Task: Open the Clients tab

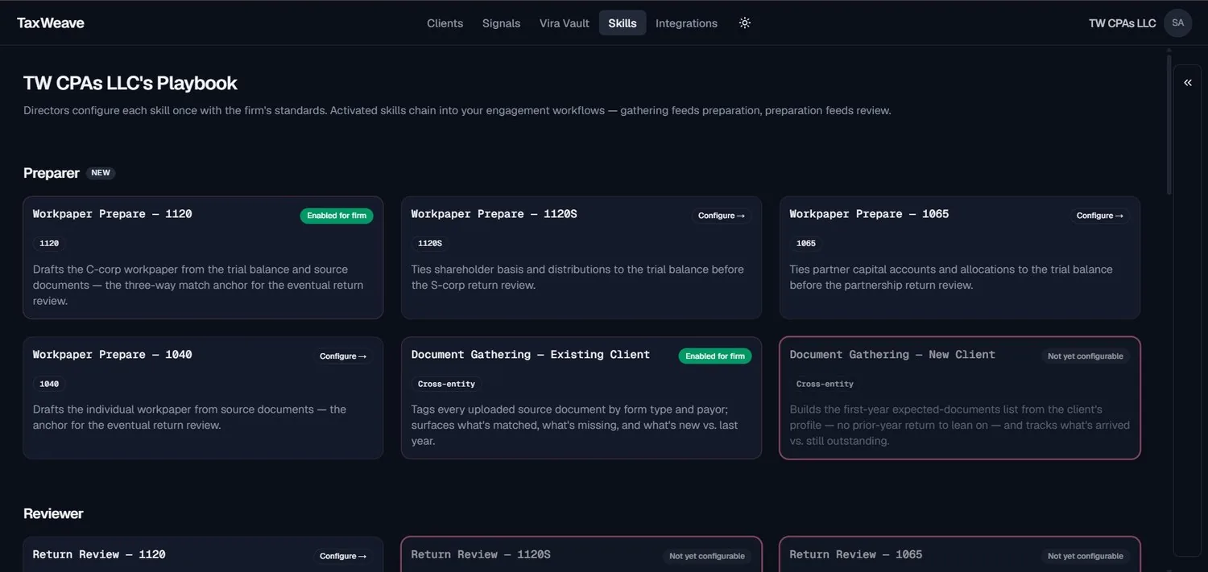Action: coord(445,23)
